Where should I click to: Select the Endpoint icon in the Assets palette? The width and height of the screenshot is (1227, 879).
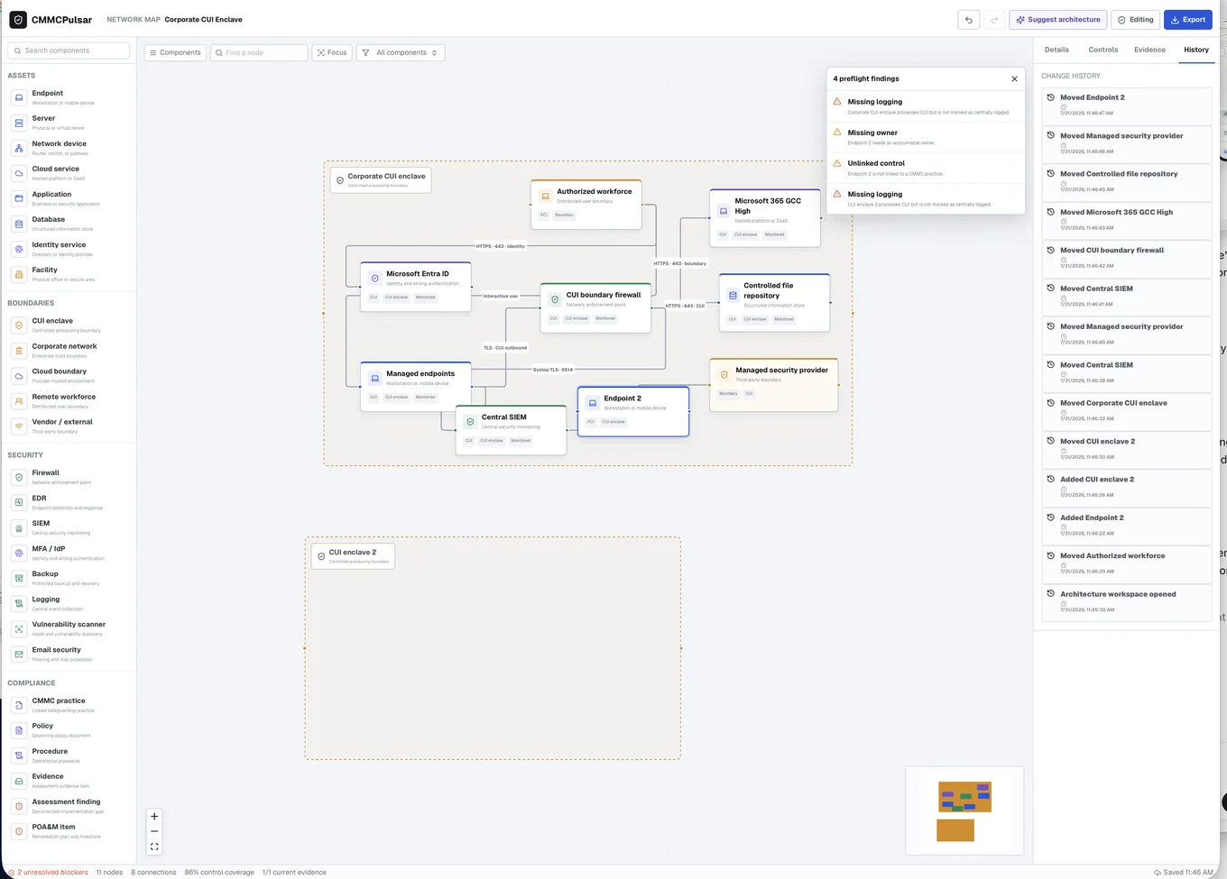click(19, 97)
